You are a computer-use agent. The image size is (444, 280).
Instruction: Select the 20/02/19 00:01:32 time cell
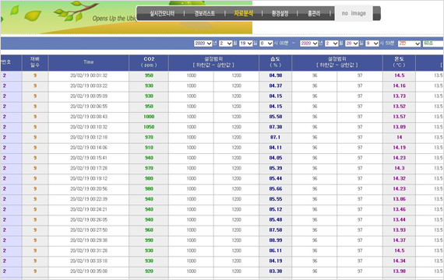(89, 75)
